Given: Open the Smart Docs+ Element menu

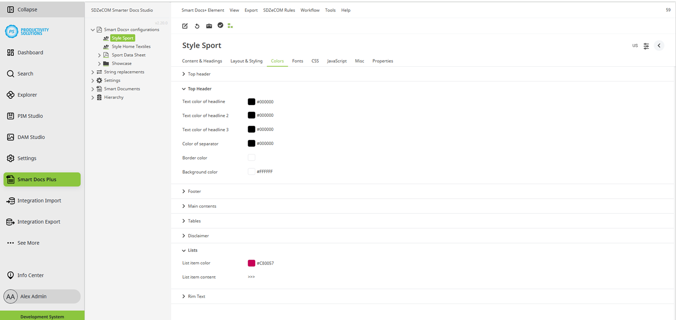Looking at the screenshot, I should 203,10.
